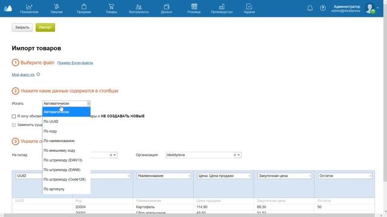This screenshot has width=387, height=217.
Task: Open the Наименование column dropdown
Action: (x=164, y=176)
